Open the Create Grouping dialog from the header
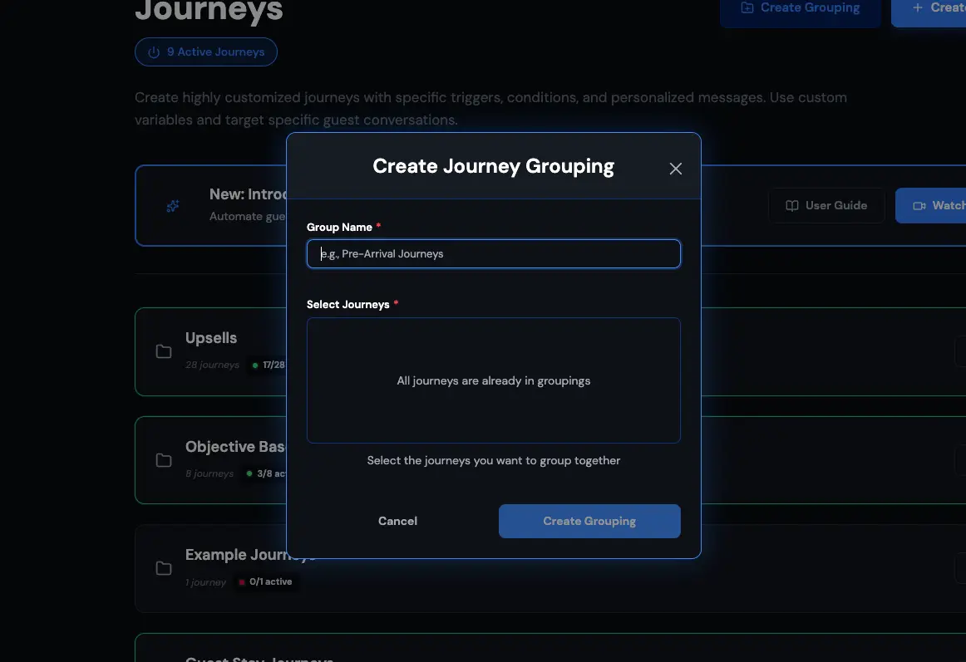 tap(800, 7)
